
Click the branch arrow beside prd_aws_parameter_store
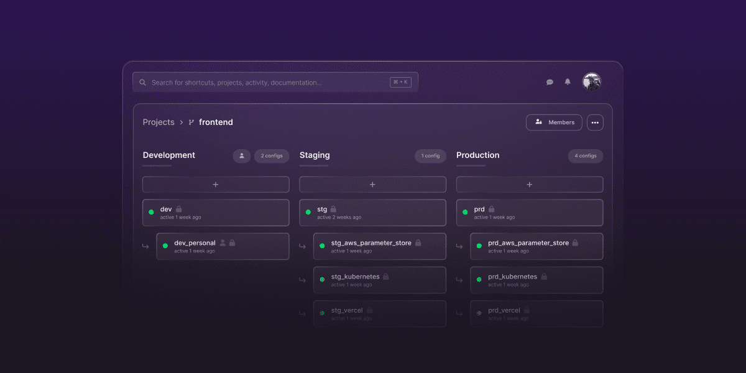point(459,246)
